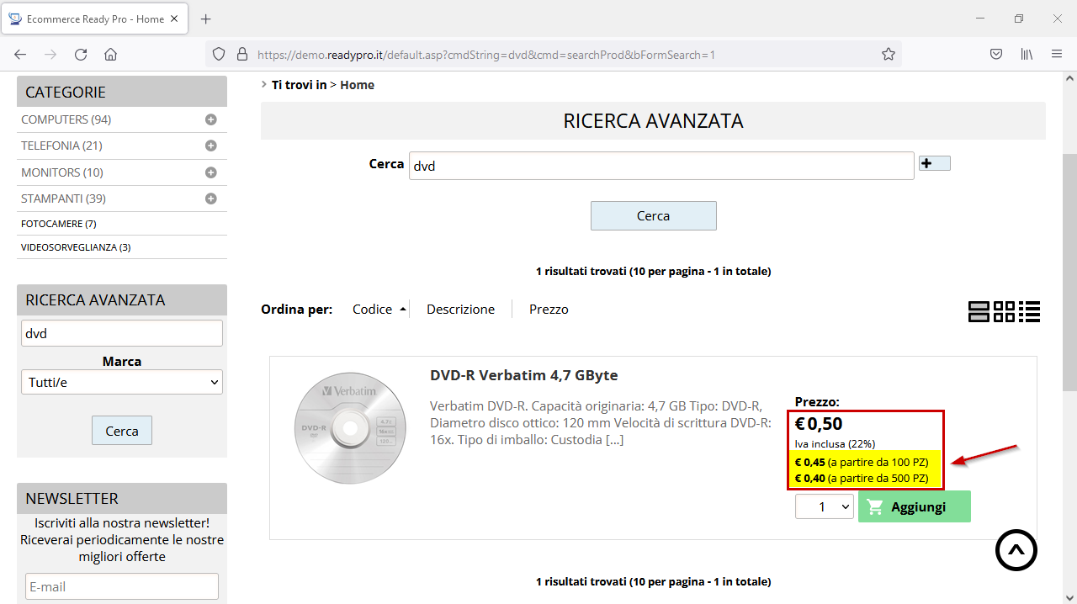
Task: Go back to the previous page
Action: point(20,55)
